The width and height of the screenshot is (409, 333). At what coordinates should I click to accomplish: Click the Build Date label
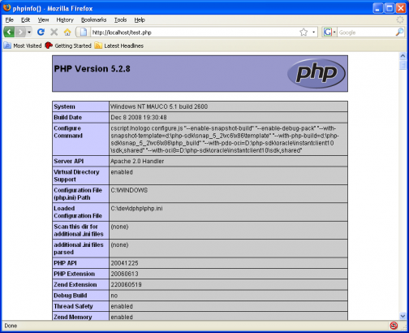click(67, 117)
